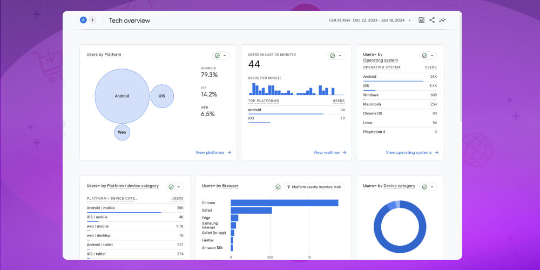Click the Web bubble in platform chart
Screen dimensions: 540x270
(x=122, y=132)
